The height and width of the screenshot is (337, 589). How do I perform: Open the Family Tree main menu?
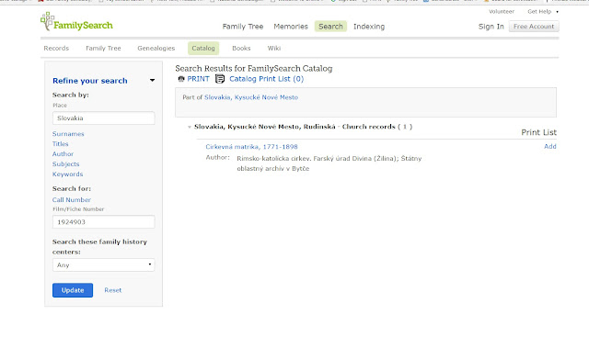[x=243, y=27]
